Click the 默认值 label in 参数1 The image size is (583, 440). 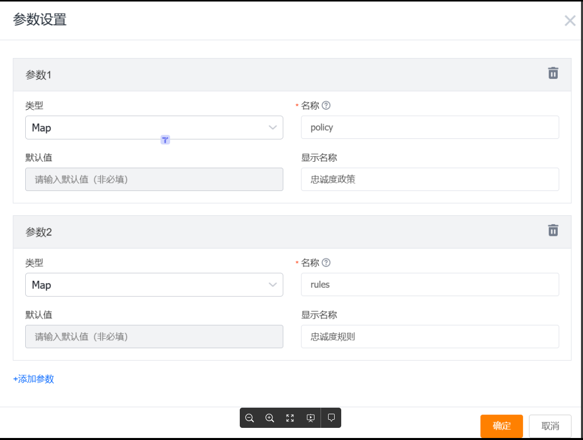point(39,158)
